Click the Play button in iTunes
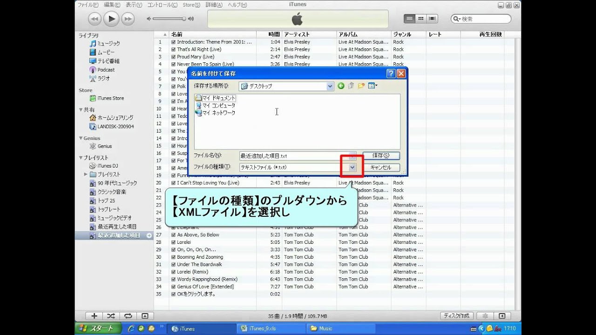Viewport: 596px width, 335px height. tap(111, 19)
